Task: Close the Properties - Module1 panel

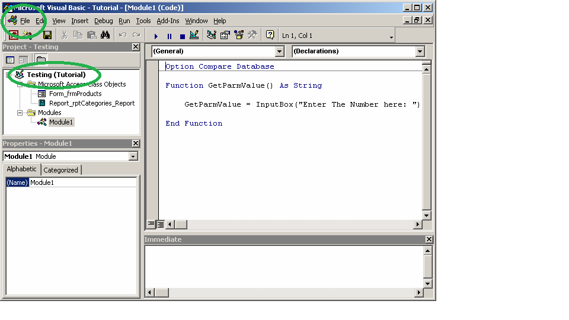Action: pos(135,143)
